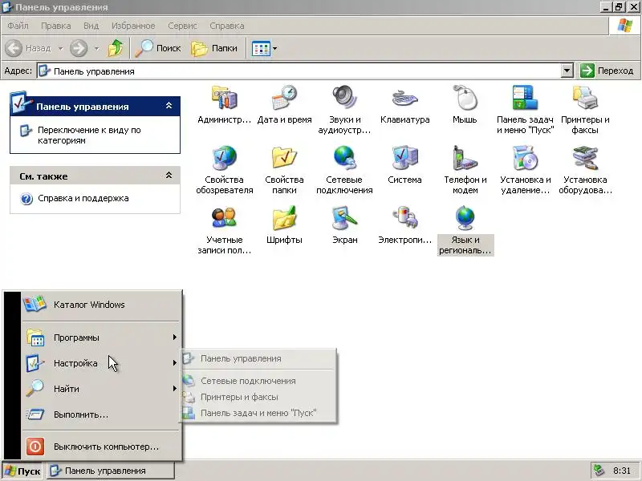Viewport: 642px width, 481px height.
Task: Choose Выполнить... in Start menu
Action: pos(101,414)
